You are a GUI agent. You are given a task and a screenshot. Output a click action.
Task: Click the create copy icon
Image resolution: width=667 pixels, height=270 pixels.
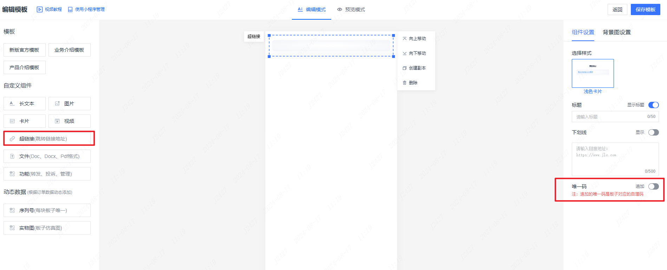coord(405,68)
